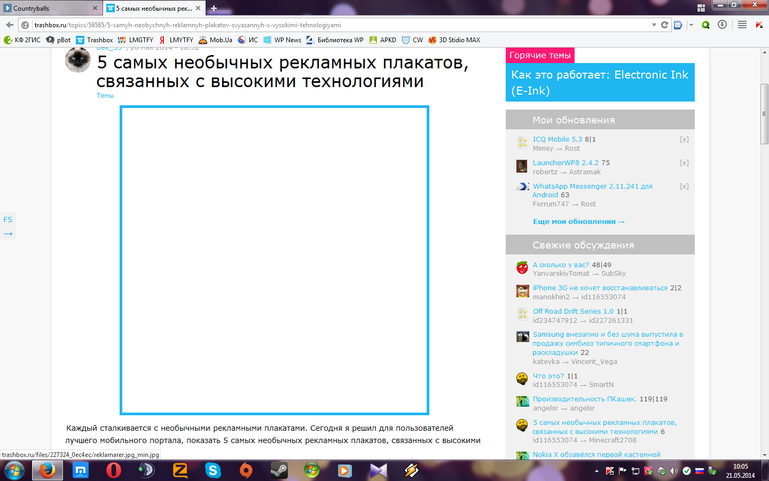
Task: Open the dropdown arrow beside mail icon
Action: coord(690,25)
